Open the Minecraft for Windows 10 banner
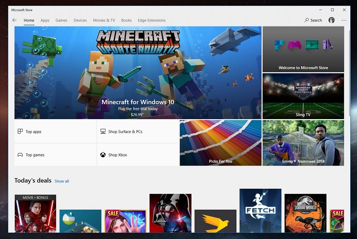This screenshot has width=357, height=239. pyautogui.click(x=138, y=73)
